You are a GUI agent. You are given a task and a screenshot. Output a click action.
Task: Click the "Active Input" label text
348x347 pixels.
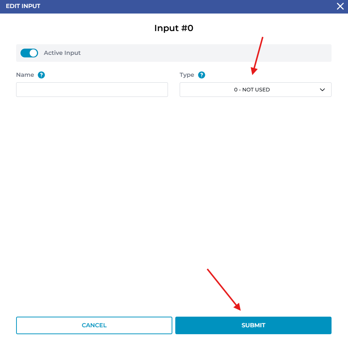click(x=62, y=53)
